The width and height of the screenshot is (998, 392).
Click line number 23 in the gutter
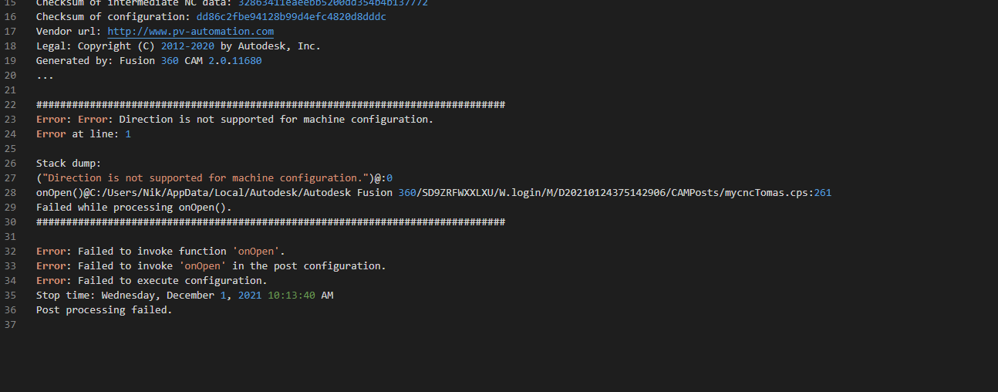pyautogui.click(x=10, y=120)
